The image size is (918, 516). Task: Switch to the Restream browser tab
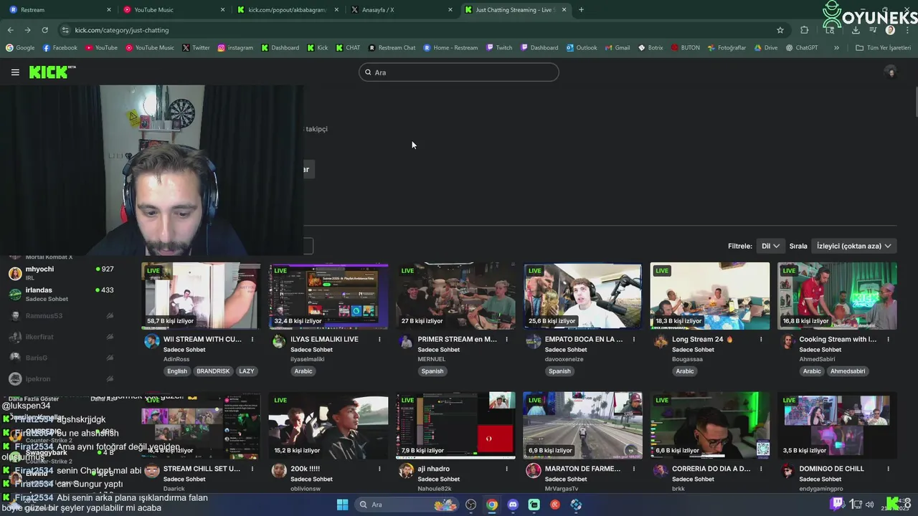[60, 10]
